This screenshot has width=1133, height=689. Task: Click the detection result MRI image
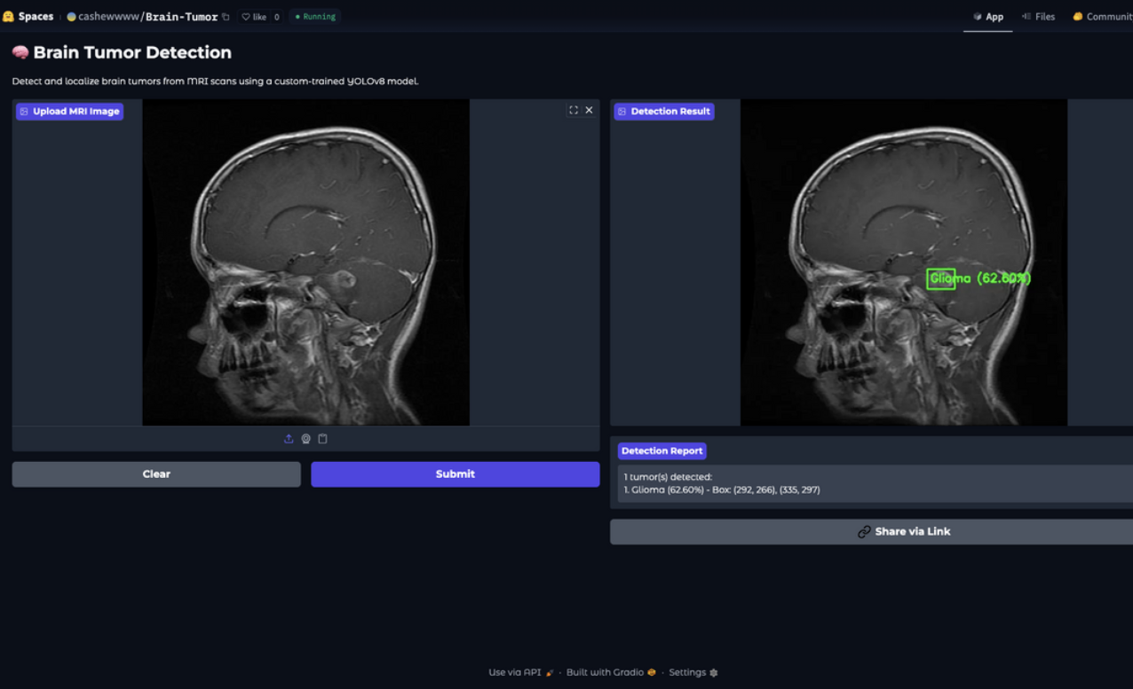coord(904,262)
